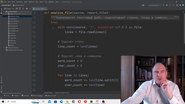Open Windows Start menu
This screenshot has width=185, height=104.
(x=3, y=101)
